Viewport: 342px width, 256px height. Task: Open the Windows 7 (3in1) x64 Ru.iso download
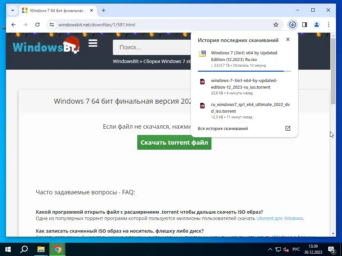pyautogui.click(x=244, y=59)
